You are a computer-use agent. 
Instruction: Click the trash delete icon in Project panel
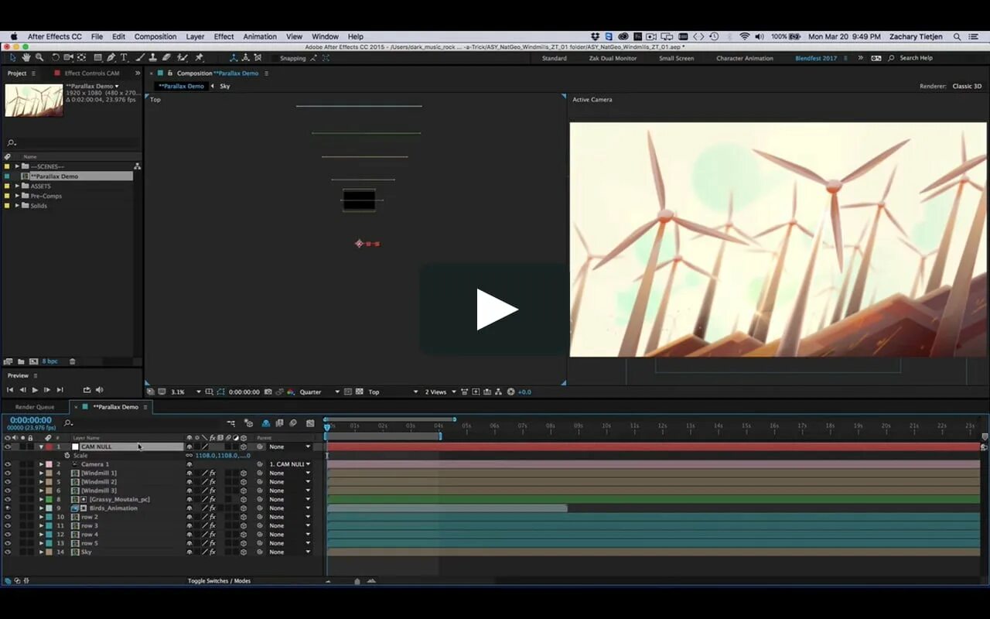[73, 361]
